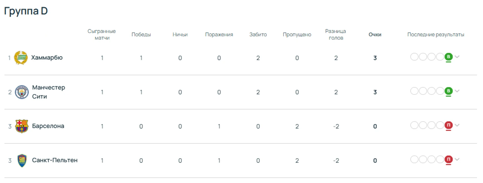Click the Manchester City club crest
Screen dimensions: 483x183
click(x=22, y=92)
